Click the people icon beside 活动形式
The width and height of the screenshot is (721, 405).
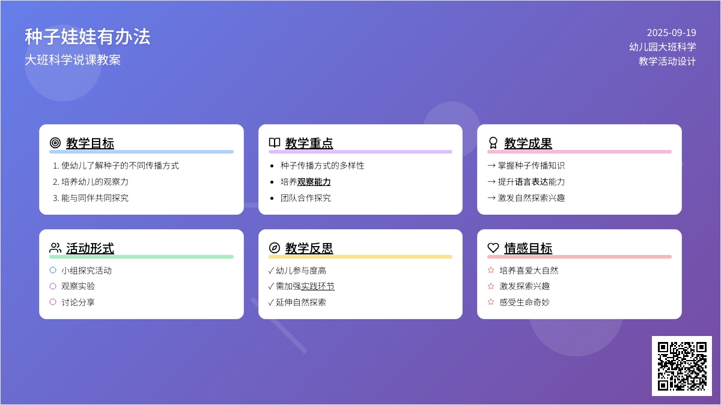[x=55, y=248]
